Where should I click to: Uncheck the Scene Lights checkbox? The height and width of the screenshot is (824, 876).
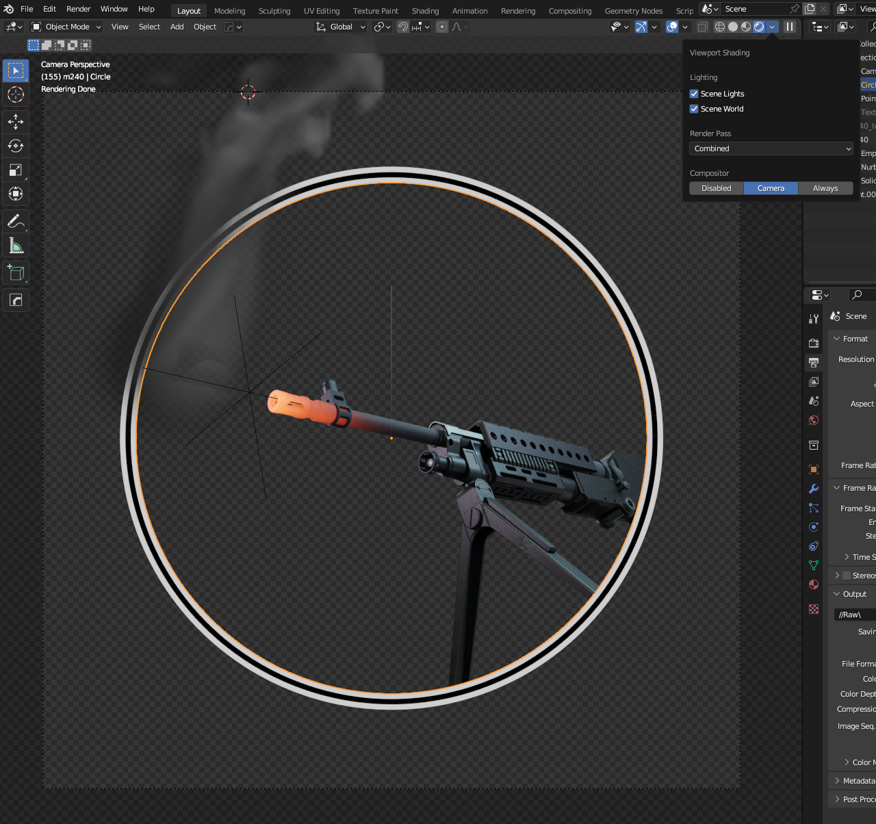tap(694, 94)
